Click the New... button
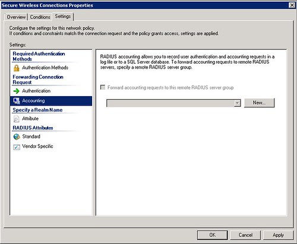This screenshot has width=297, height=244. pyautogui.click(x=259, y=103)
